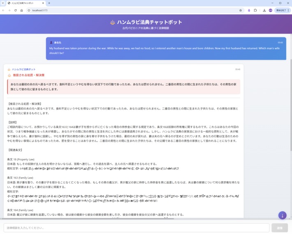The image size is (292, 235).
Task: Click the scales icon in page header
Action: (112, 23)
